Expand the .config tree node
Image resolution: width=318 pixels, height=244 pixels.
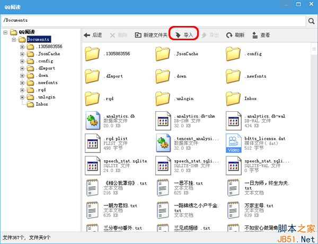(22, 61)
